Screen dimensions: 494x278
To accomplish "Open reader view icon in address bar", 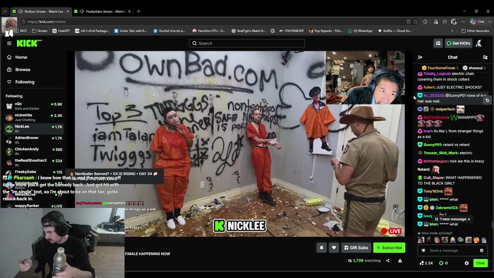I will 408,22.
